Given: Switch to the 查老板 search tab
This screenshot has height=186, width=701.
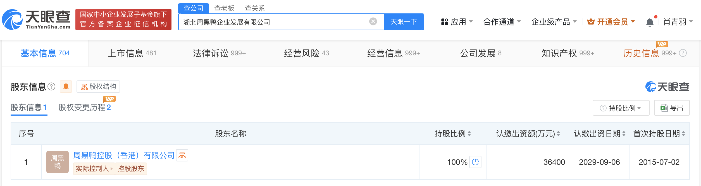Looking at the screenshot, I should pyautogui.click(x=223, y=8).
